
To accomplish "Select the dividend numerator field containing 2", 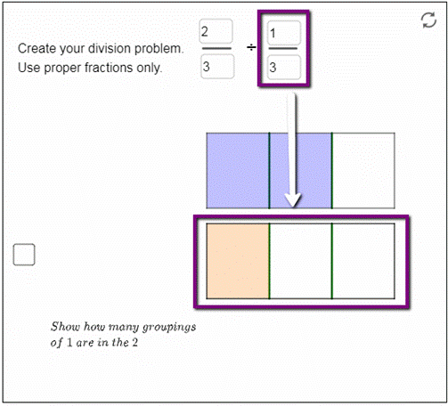I will (x=216, y=31).
